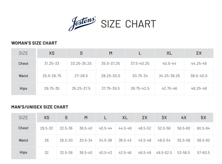Click woman's L hips value 39.75-42.5
Viewport: 222px width, 164px height.
(140, 88)
